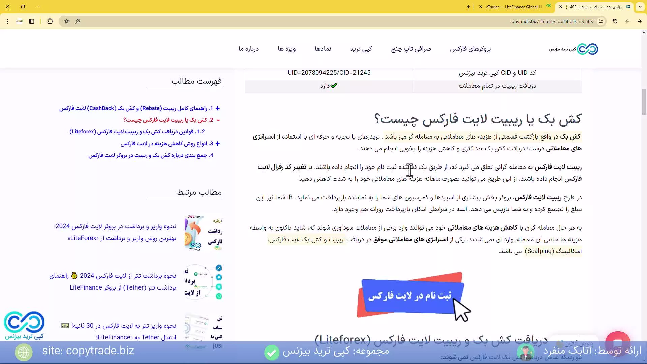This screenshot has height=364, width=647.
Task: Minimize the browser window
Action: (x=38, y=7)
